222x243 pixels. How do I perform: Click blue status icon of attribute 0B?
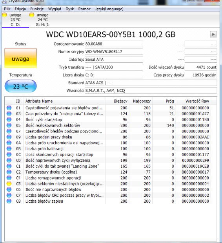[9, 149]
